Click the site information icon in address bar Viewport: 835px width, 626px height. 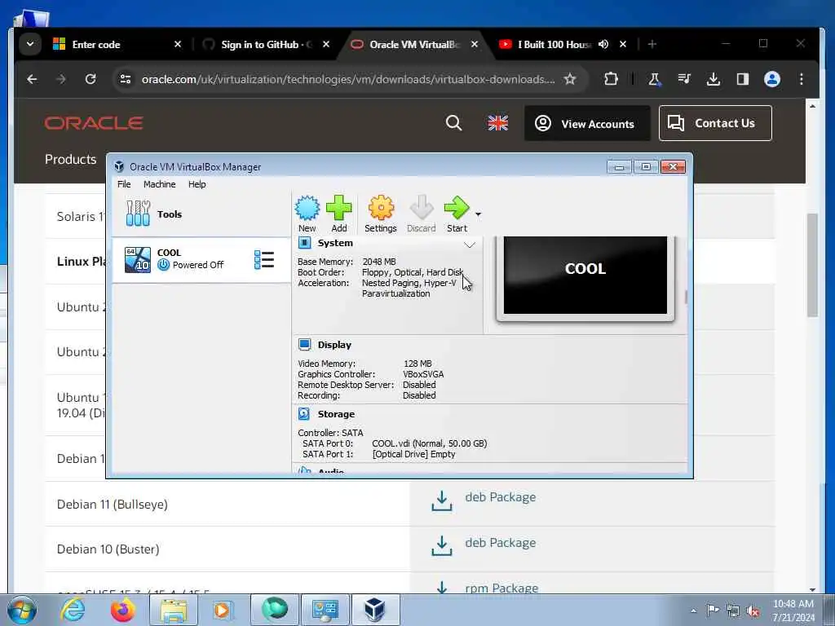pyautogui.click(x=126, y=79)
